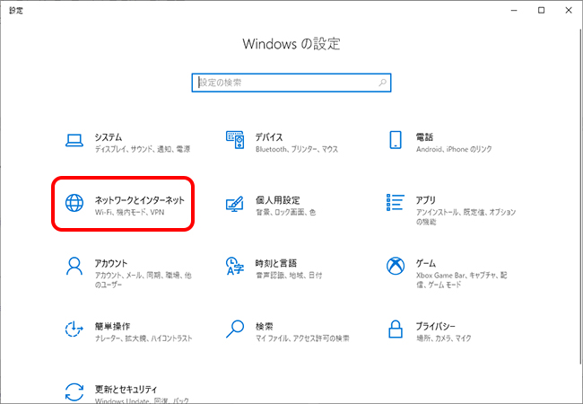The width and height of the screenshot is (583, 404).
Task: Click the デバイス keyboard and speaker icon
Action: (235, 140)
